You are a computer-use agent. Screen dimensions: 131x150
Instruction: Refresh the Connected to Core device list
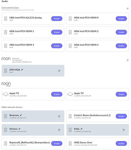click(128, 9)
